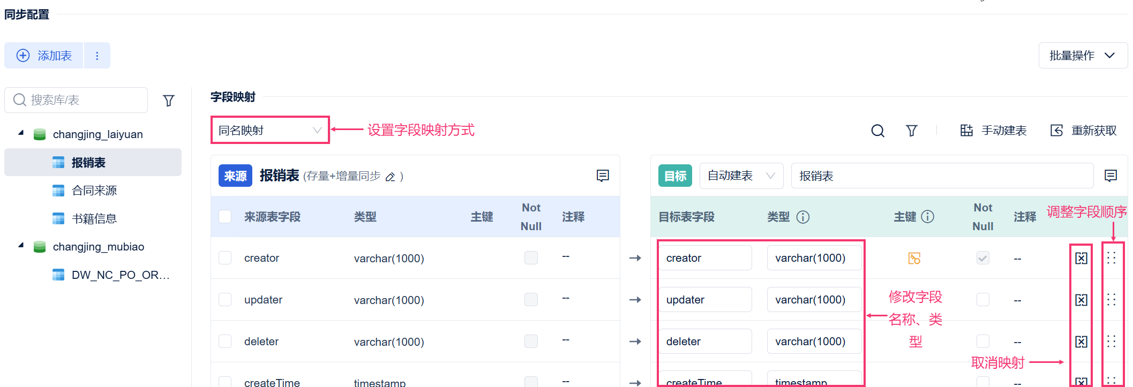Collapse the changjing_laiyuan database node

(x=21, y=133)
